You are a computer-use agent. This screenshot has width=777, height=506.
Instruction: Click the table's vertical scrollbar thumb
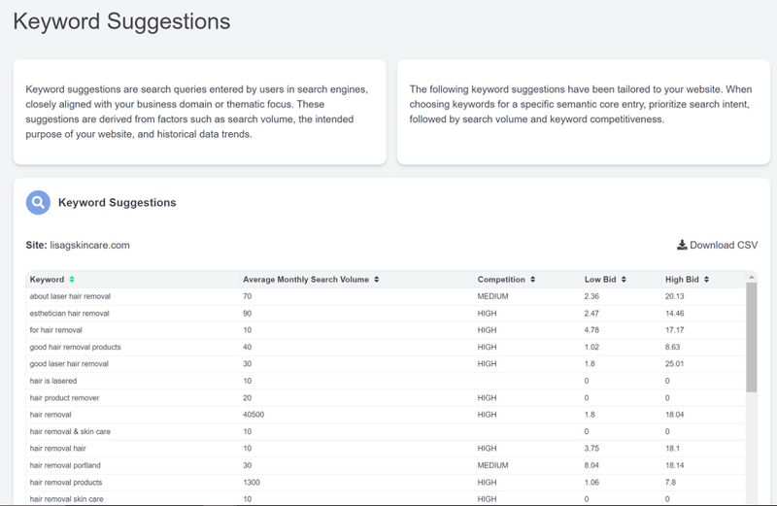751,337
